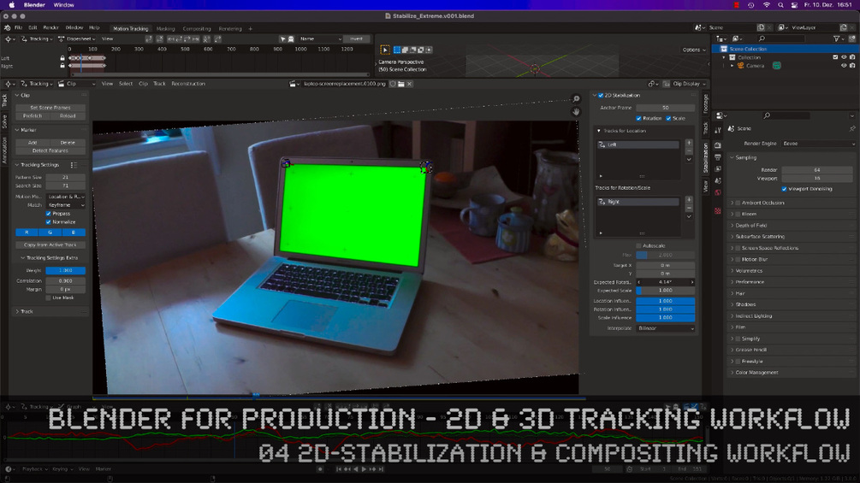Toggle stabilization Rotation checkbox
Image resolution: width=860 pixels, height=483 pixels.
click(638, 118)
